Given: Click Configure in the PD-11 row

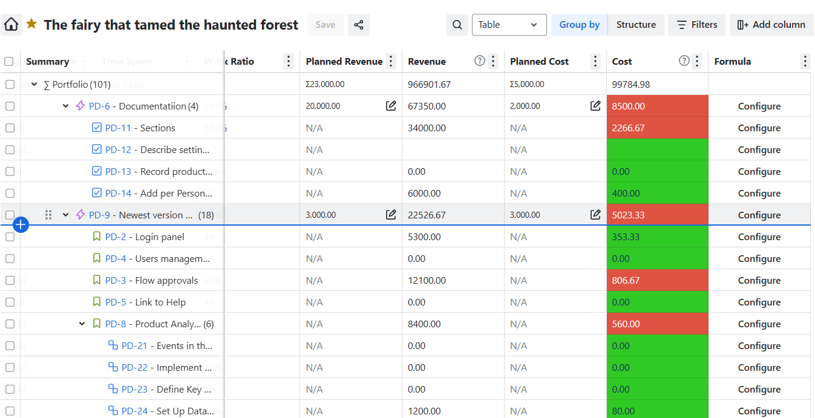Looking at the screenshot, I should (759, 128).
